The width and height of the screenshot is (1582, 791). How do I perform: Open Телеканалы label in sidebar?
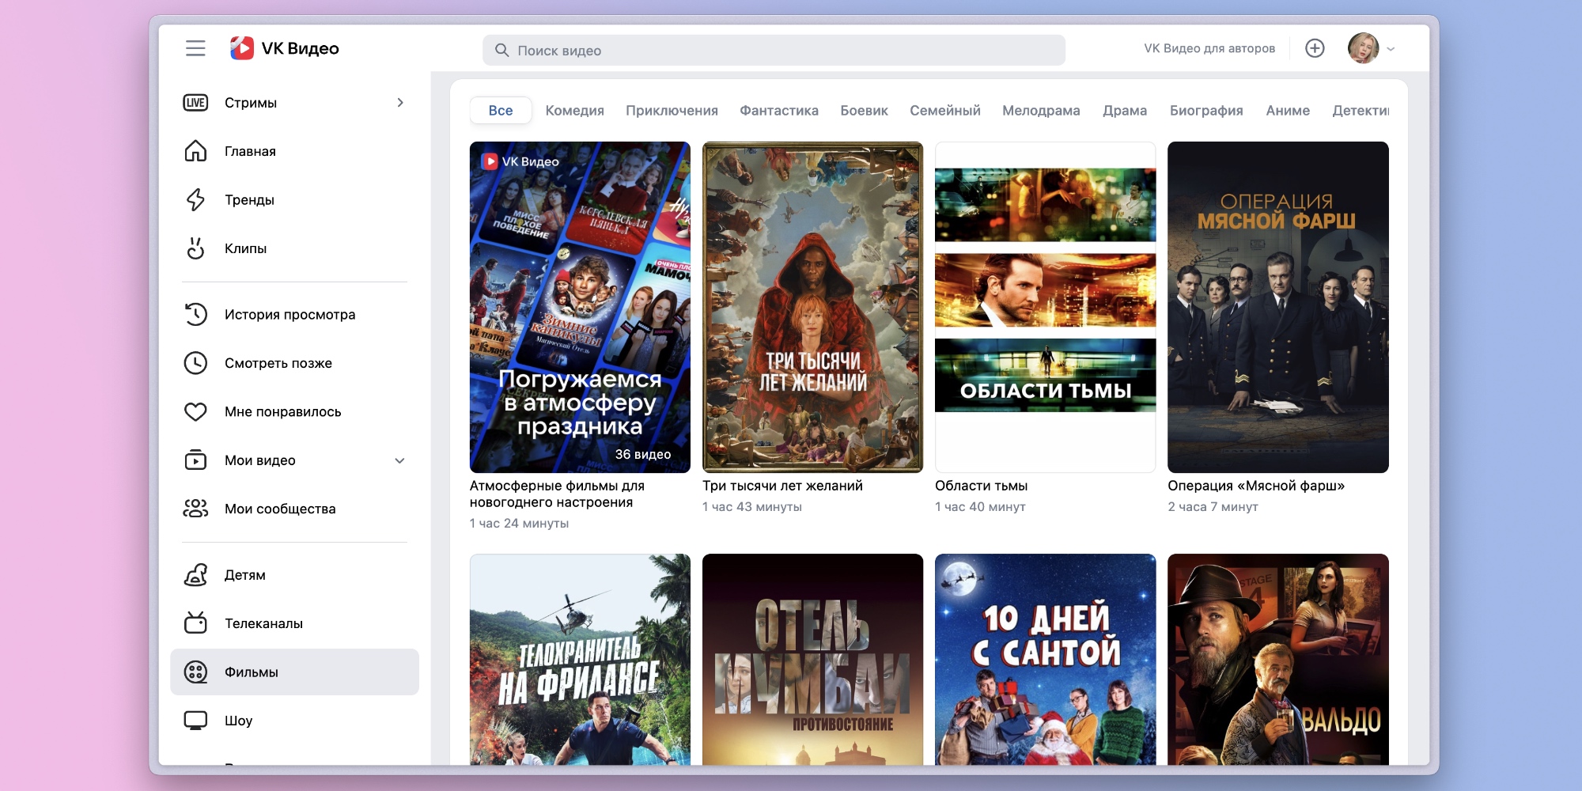coord(263,623)
